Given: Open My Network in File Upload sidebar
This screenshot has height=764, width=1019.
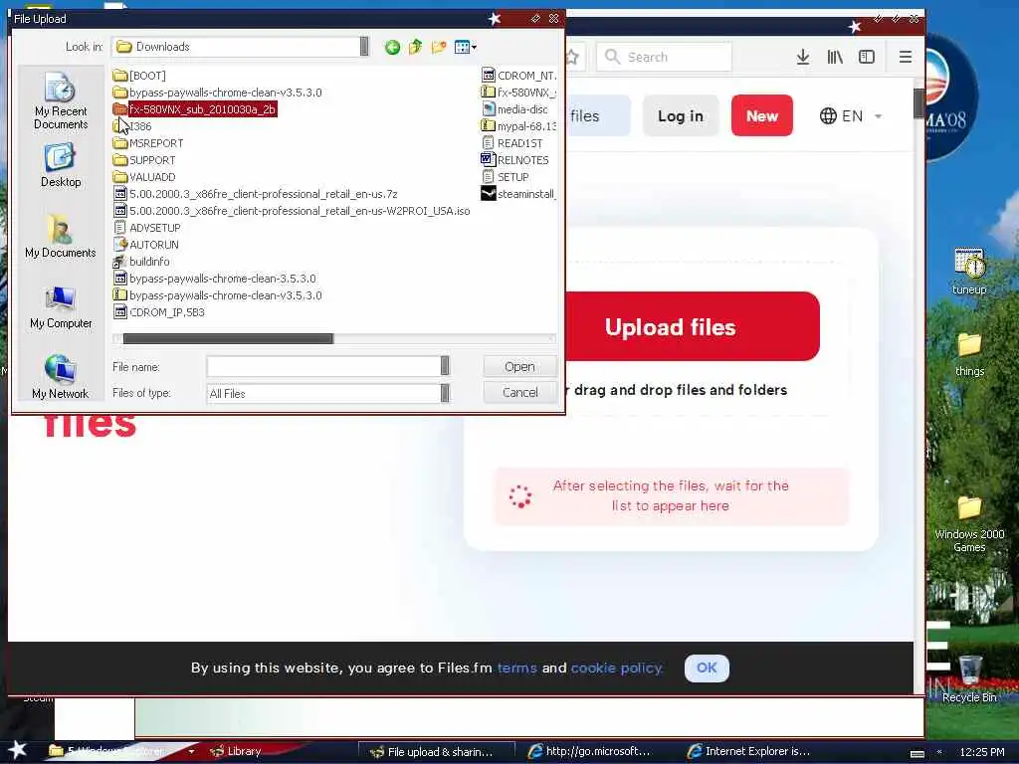Looking at the screenshot, I should coord(61,377).
